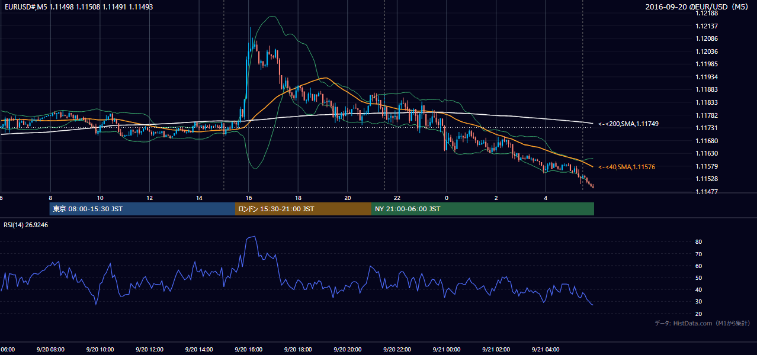Image resolution: width=757 pixels, height=355 pixels.
Task: Click the 9/20 16:00 date axis label
Action: (249, 350)
